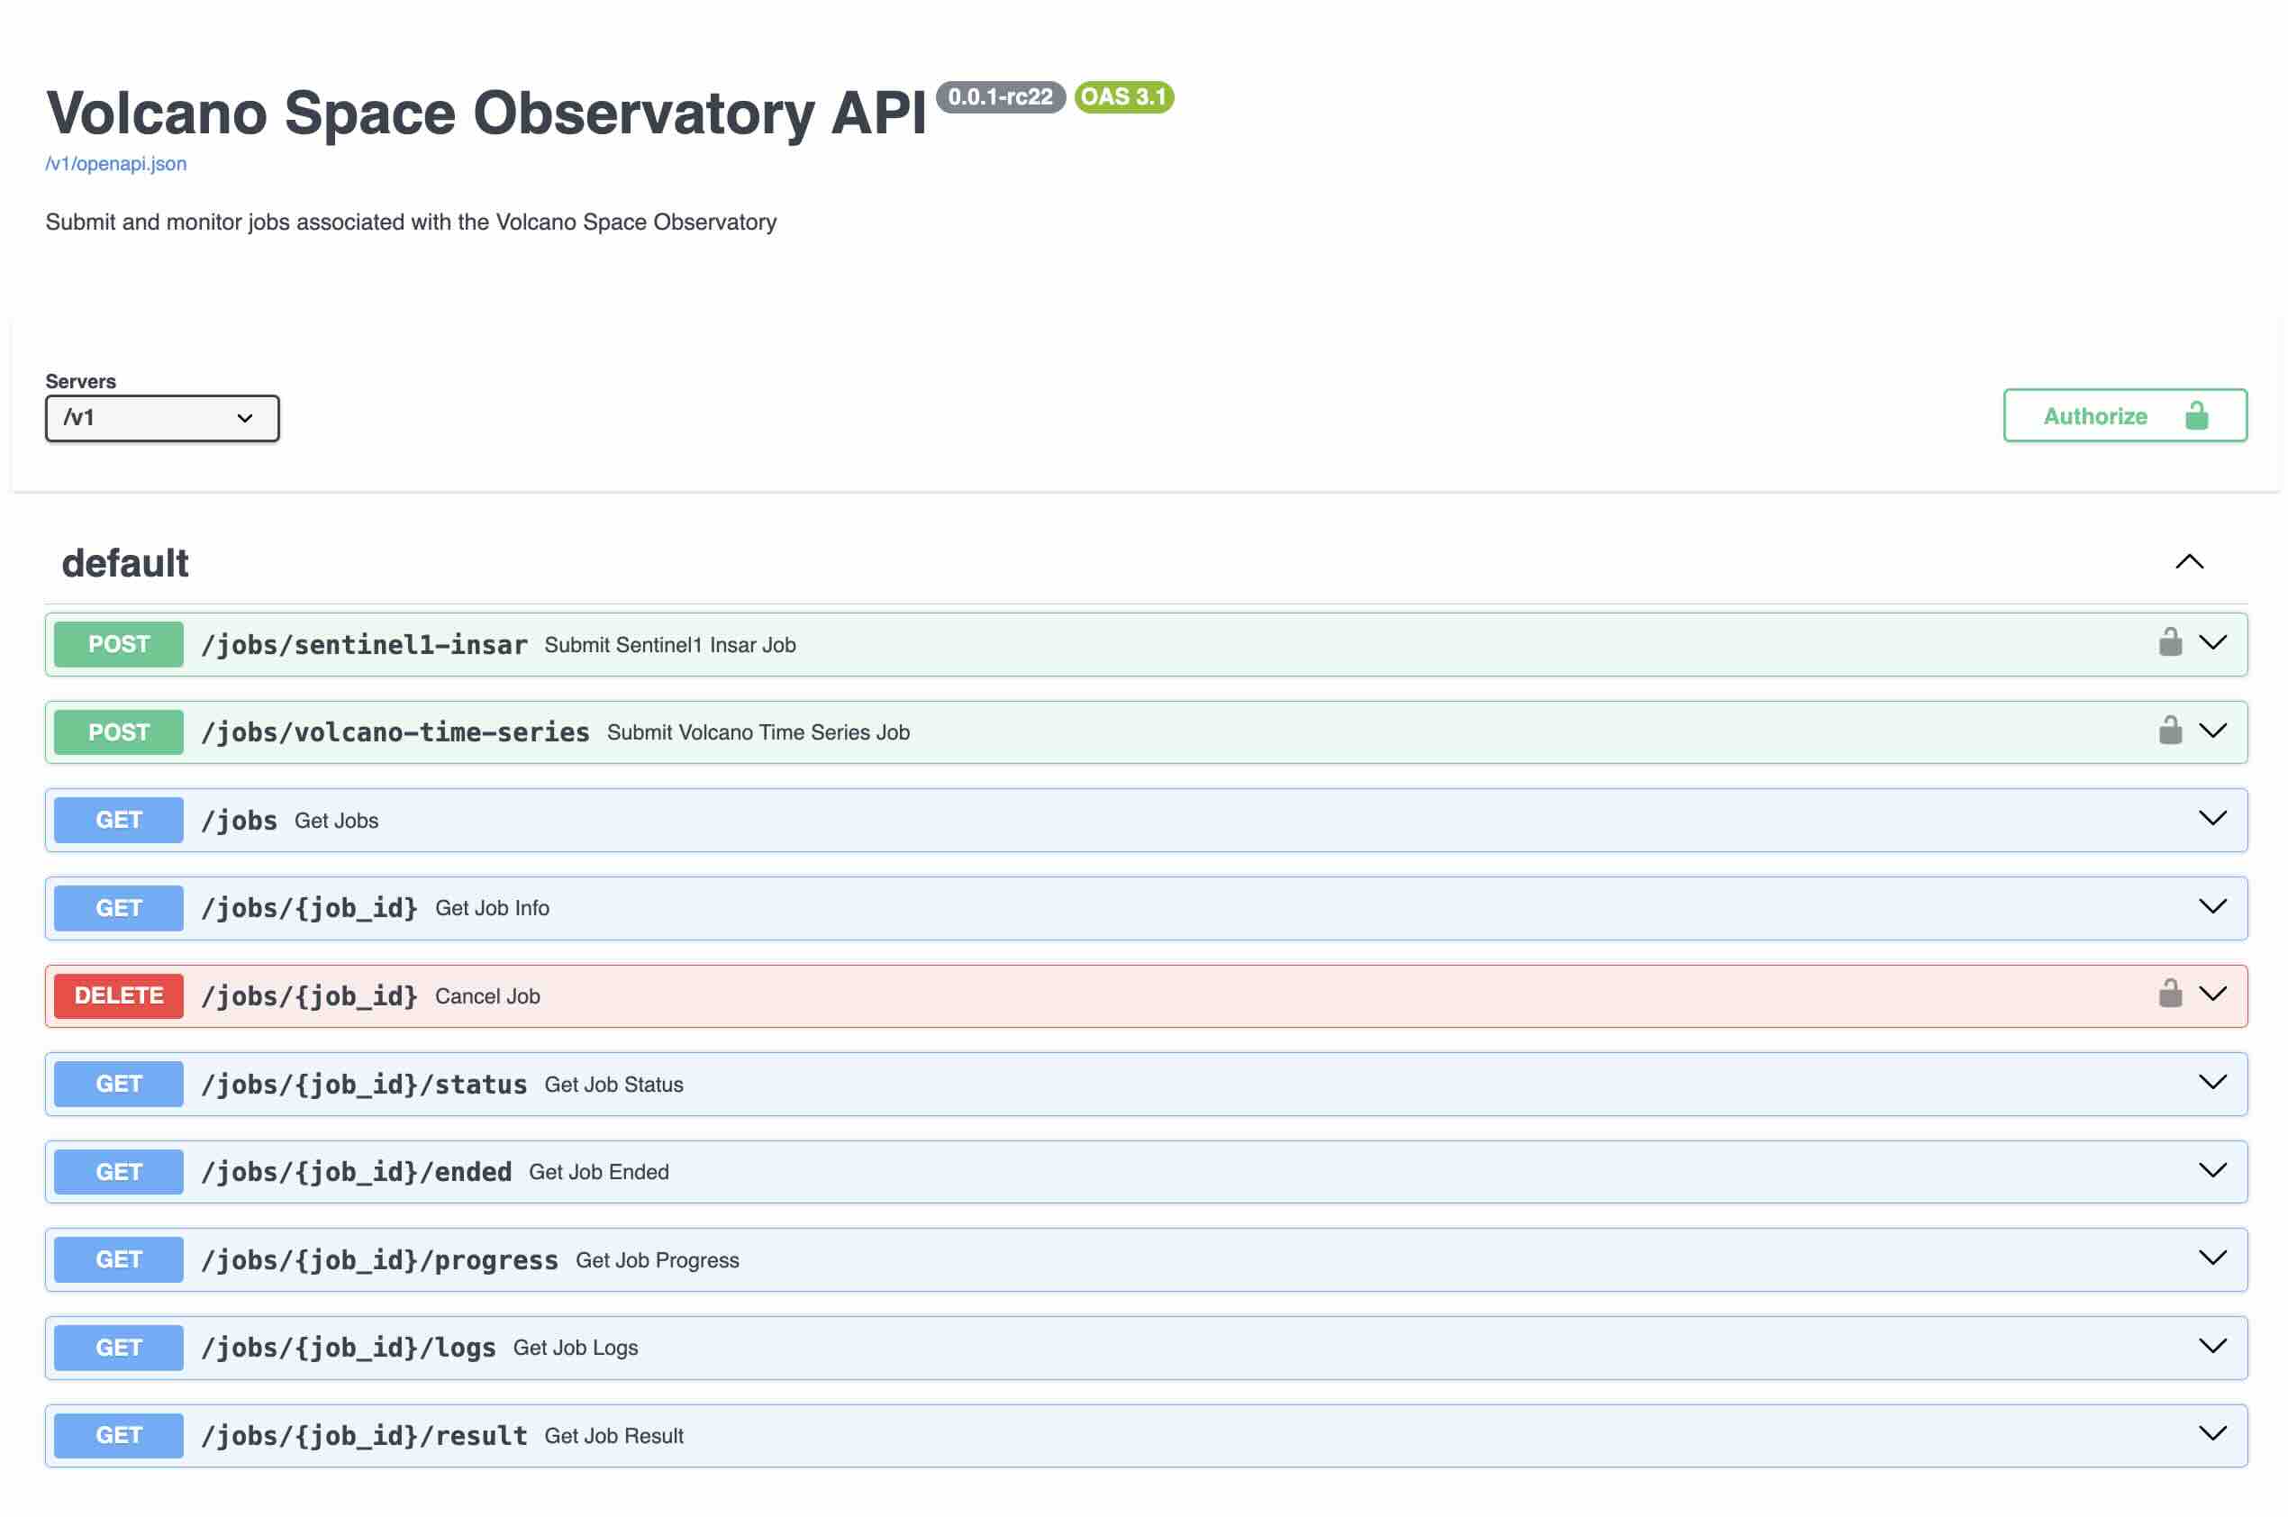Open the /jobs/{job_id}/status endpoint path

pos(364,1085)
